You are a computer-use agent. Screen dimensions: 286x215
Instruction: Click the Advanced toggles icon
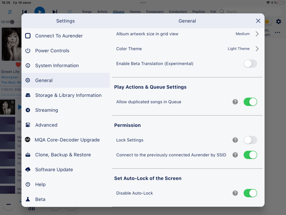(28, 125)
